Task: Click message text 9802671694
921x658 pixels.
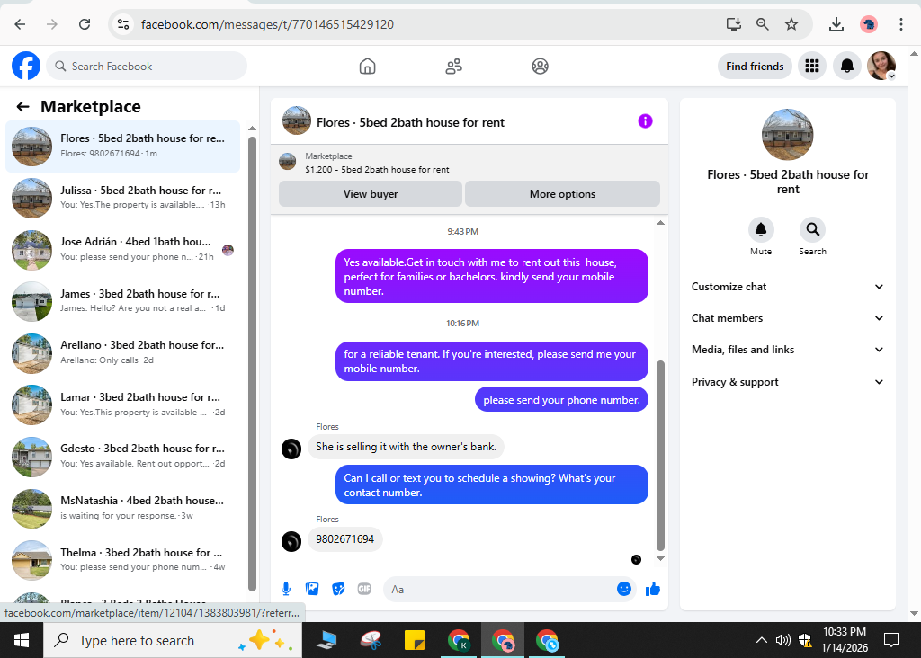Action: tap(344, 538)
